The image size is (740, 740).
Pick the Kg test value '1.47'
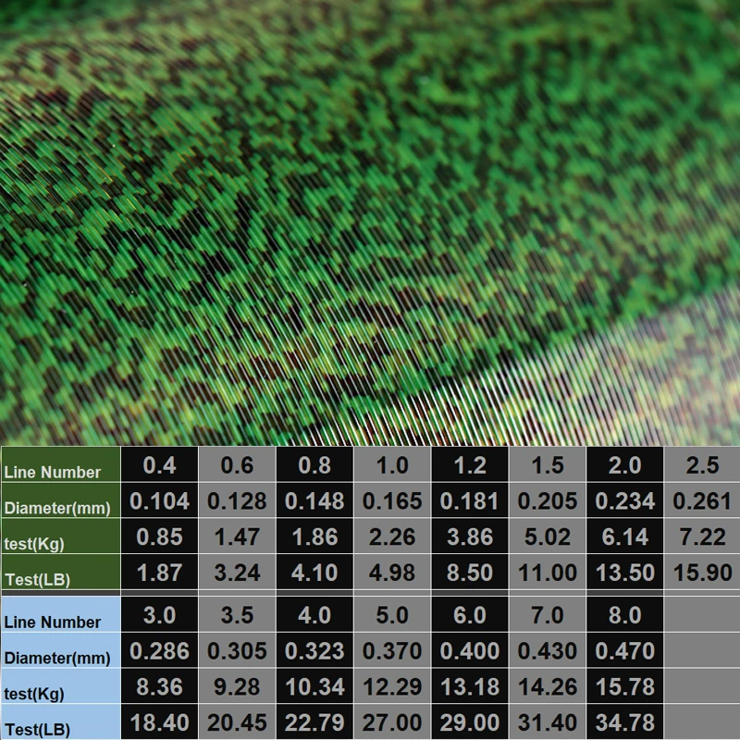(x=237, y=536)
